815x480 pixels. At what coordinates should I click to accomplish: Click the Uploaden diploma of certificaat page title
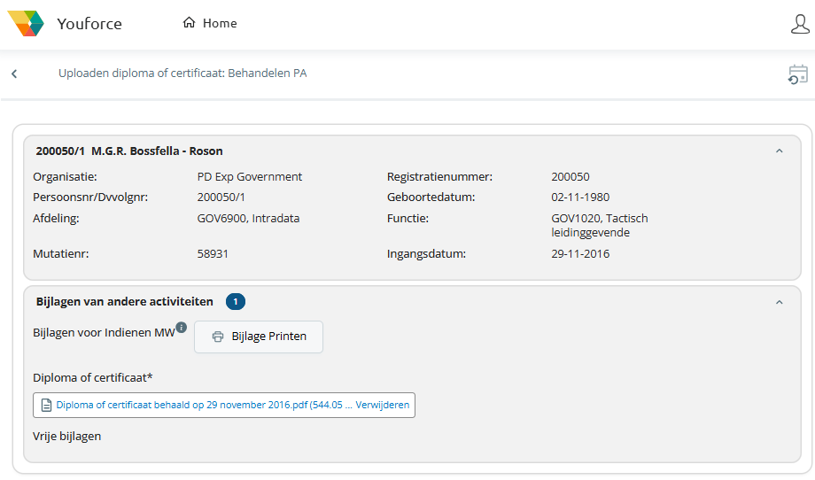click(182, 74)
